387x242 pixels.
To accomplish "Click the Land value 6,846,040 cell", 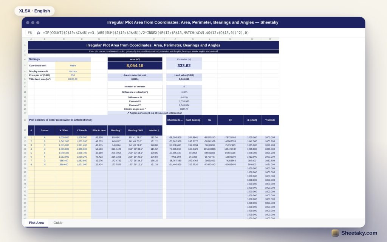I will 184,79.
